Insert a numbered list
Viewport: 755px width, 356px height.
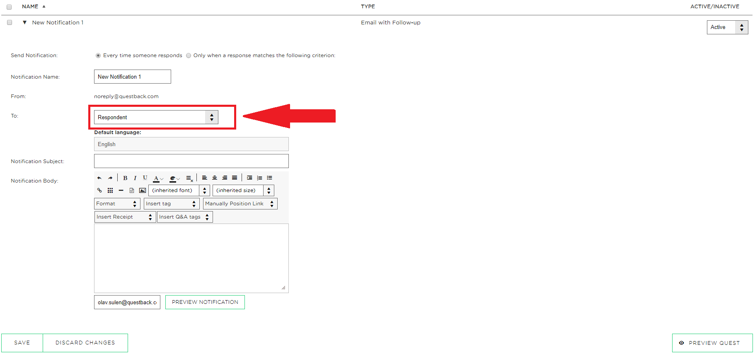point(259,178)
